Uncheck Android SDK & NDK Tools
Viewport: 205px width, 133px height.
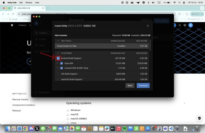coord(62,68)
